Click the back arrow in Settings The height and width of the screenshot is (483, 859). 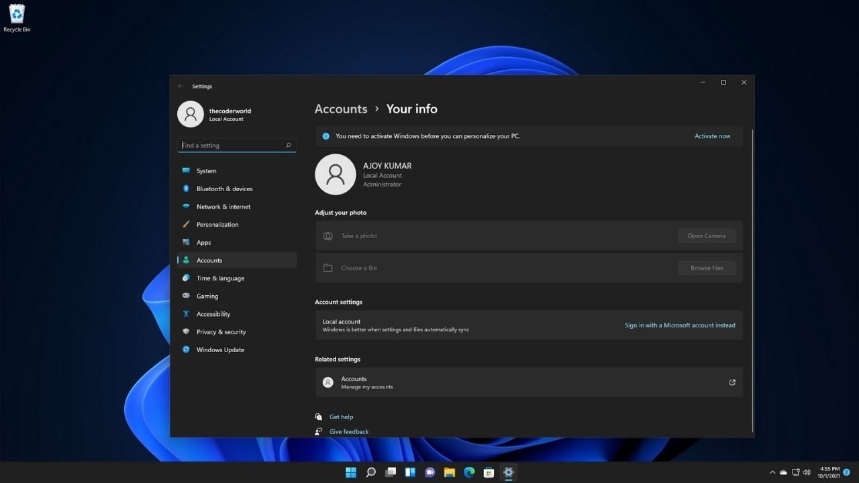pyautogui.click(x=181, y=86)
